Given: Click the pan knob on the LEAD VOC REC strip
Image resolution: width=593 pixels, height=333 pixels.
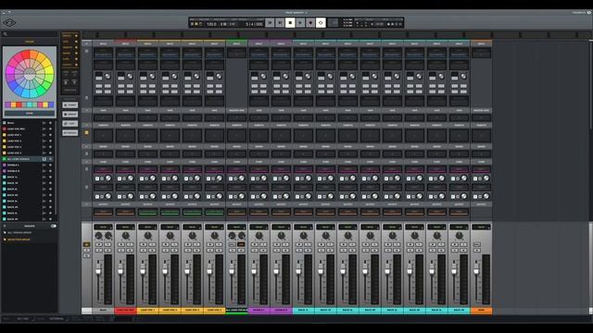Looking at the screenshot, I should [x=126, y=236].
